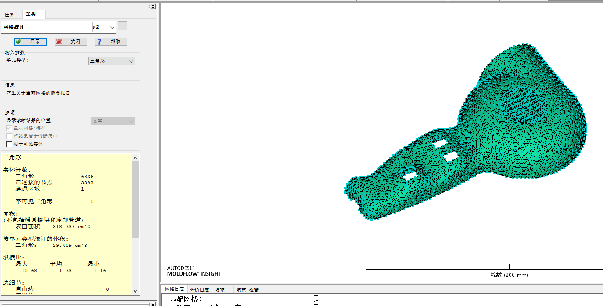Click the maximum aspect ratio value 10.68
The image size is (603, 306).
pyautogui.click(x=29, y=270)
